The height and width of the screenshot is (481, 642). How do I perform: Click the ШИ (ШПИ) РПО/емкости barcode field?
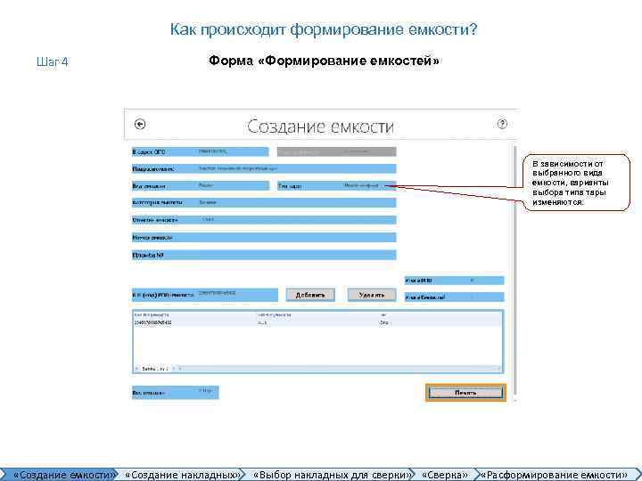point(205,295)
